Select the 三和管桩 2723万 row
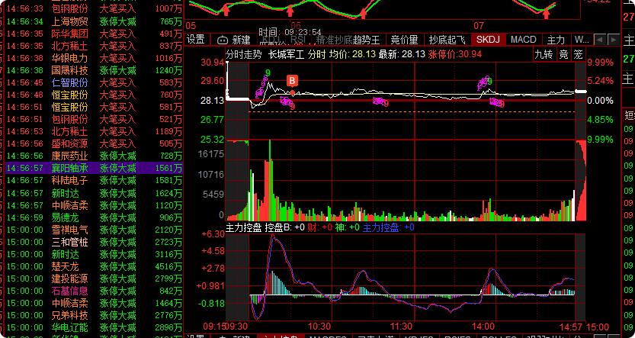The width and height of the screenshot is (635, 338). pyautogui.click(x=94, y=242)
